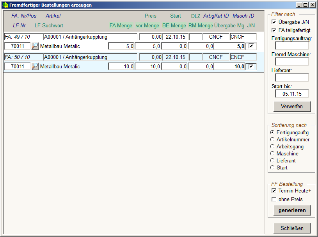Click the application icon in the title bar
The height and width of the screenshot is (237, 318).
coord(5,5)
